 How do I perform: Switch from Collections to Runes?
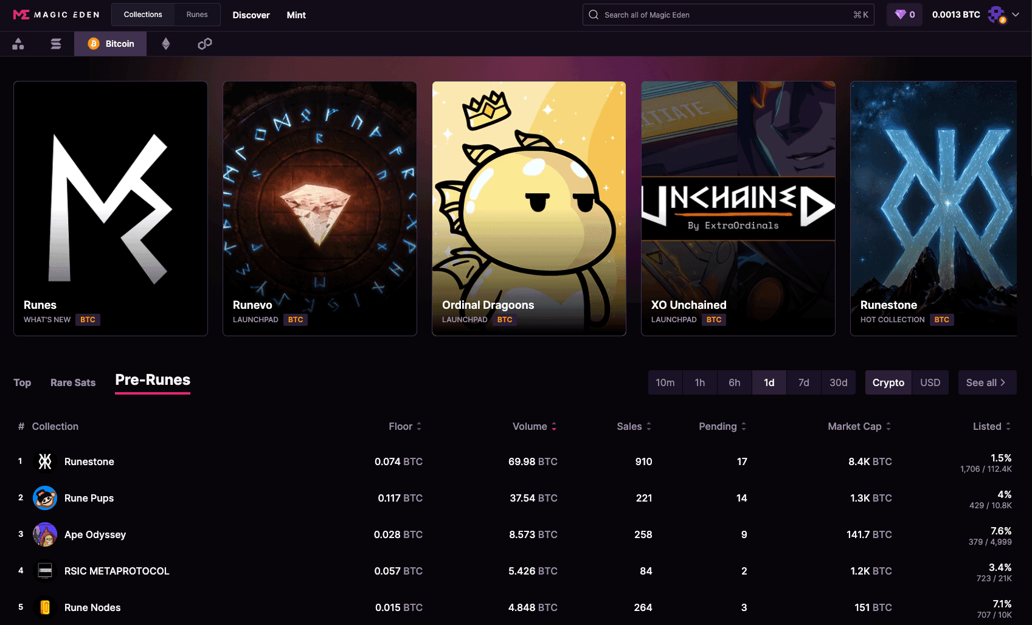click(x=196, y=14)
